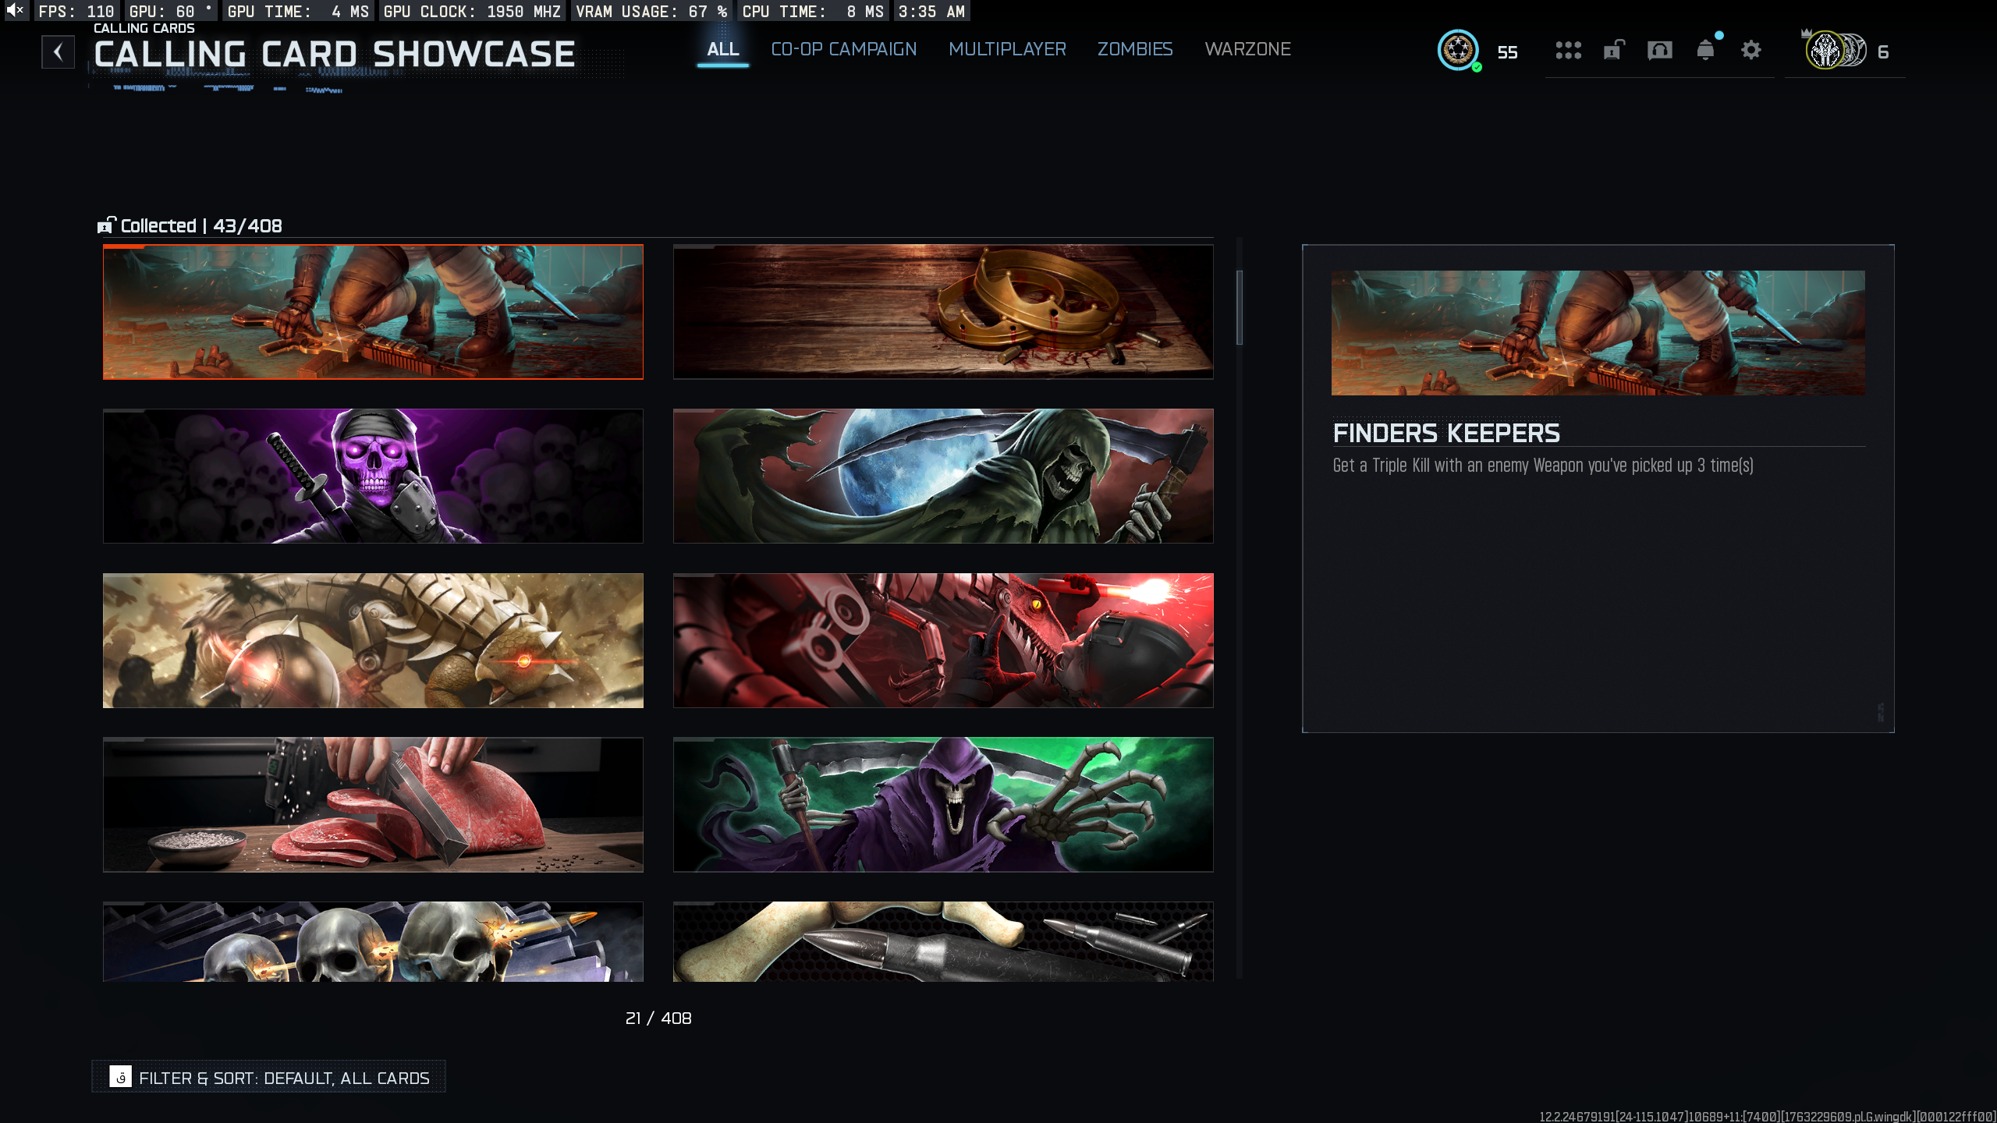Click the '21 / 408' page counter

(x=658, y=1018)
